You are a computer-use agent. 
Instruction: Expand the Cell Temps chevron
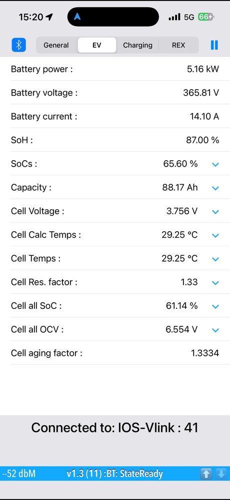pyautogui.click(x=215, y=259)
